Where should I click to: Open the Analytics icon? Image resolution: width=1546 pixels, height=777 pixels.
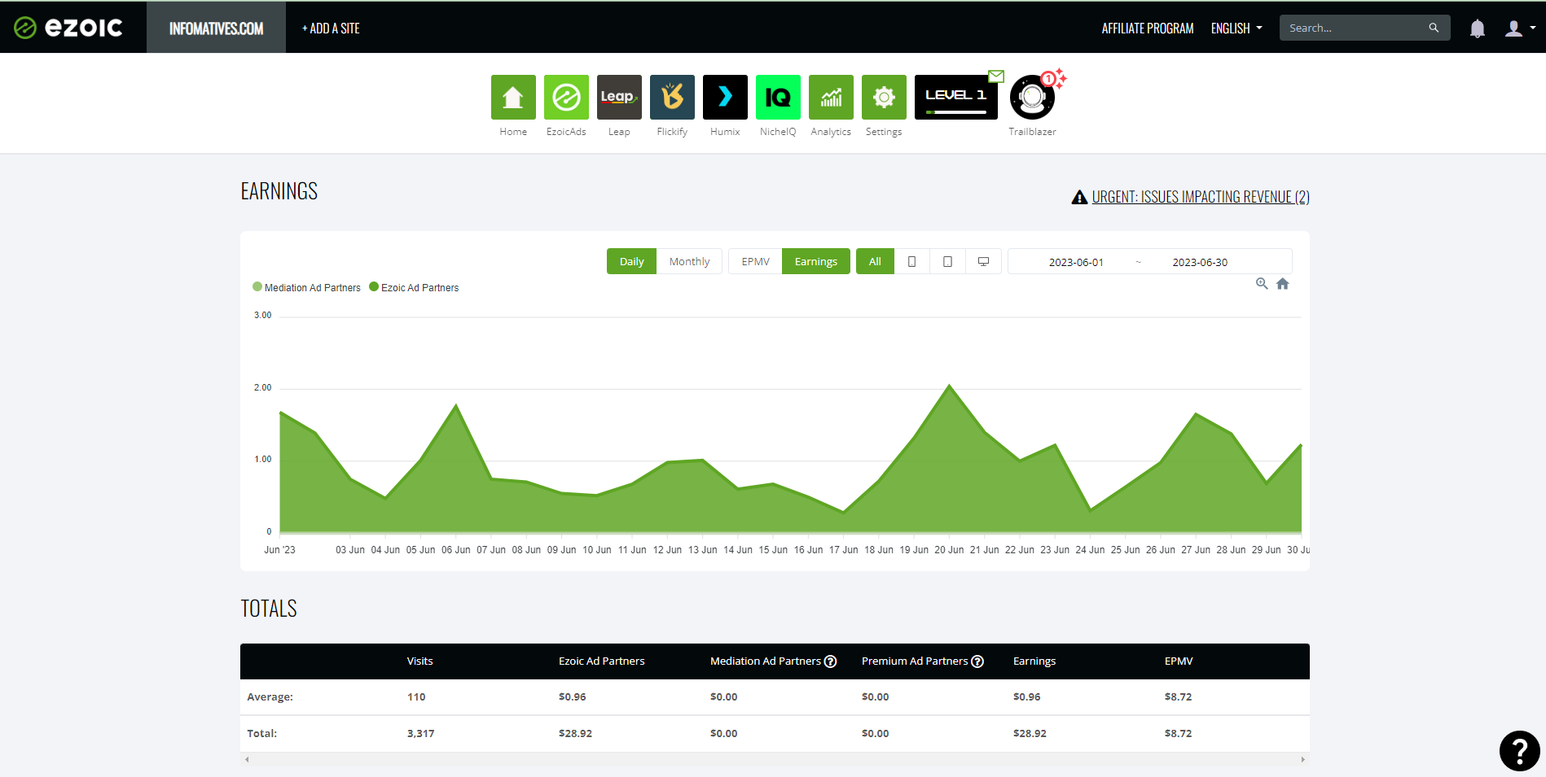click(831, 97)
